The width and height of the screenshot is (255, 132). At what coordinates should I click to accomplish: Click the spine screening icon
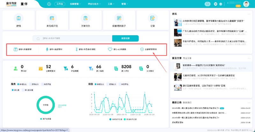[x=76, y=49]
